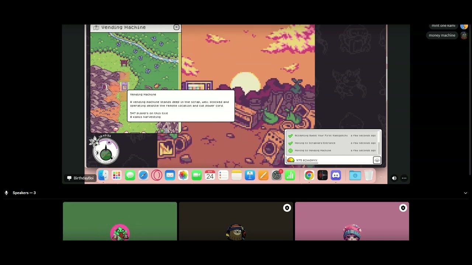Click the 'mint one kami' chat message

pos(443,26)
